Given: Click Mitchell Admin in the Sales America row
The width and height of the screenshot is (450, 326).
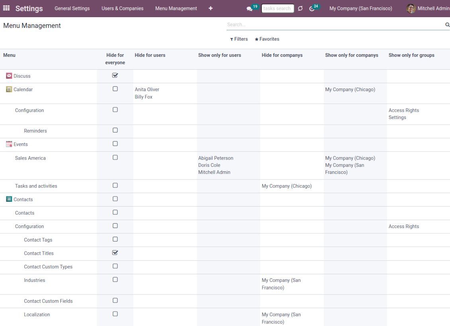Looking at the screenshot, I should pos(214,172).
